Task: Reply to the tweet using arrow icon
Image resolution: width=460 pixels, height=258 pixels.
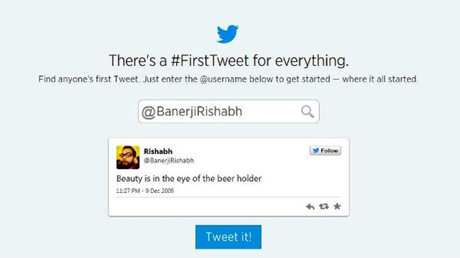Action: click(x=310, y=206)
